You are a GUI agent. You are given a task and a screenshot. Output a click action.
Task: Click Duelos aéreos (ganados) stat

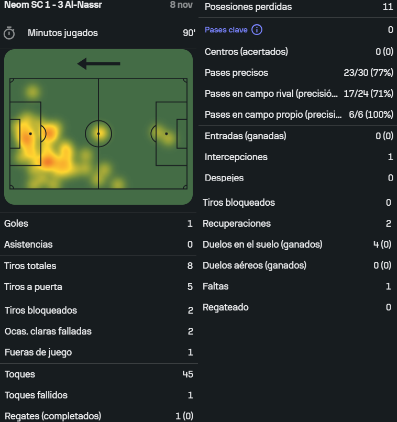[255, 265]
